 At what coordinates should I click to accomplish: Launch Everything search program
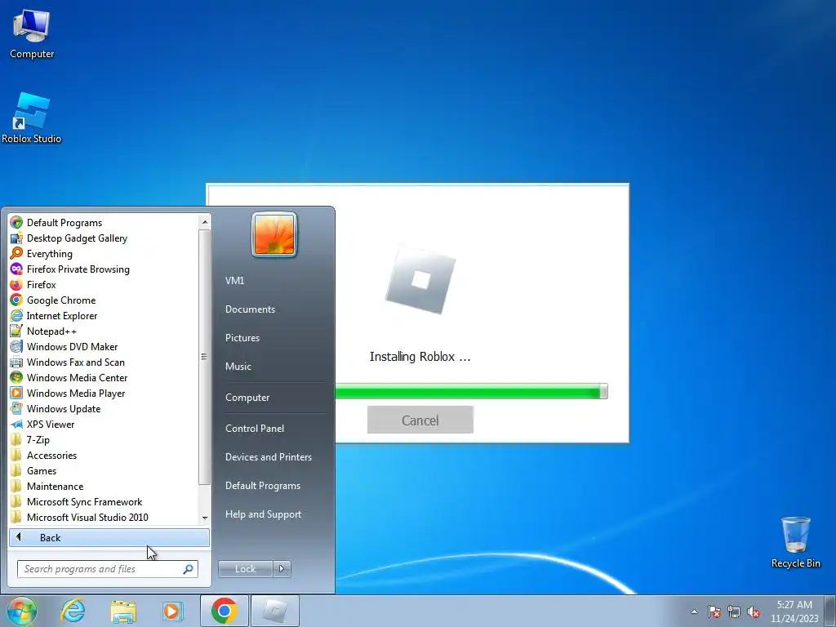[x=104, y=254]
